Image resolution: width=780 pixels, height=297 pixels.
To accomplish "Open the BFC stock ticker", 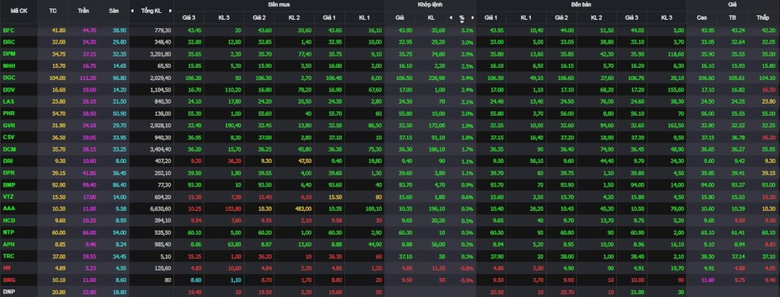I will coord(9,30).
